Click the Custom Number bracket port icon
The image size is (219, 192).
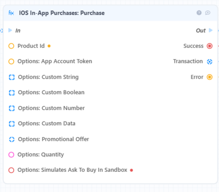pyautogui.click(x=12, y=108)
